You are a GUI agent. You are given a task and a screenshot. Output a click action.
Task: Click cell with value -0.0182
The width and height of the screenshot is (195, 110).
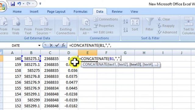click(x=69, y=106)
